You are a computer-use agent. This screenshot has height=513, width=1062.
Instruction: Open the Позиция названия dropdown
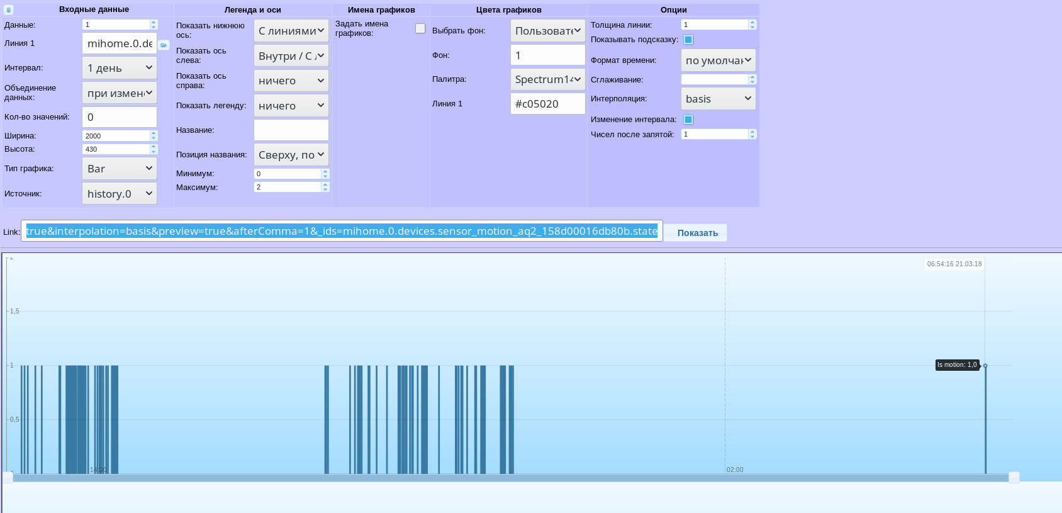click(x=291, y=155)
